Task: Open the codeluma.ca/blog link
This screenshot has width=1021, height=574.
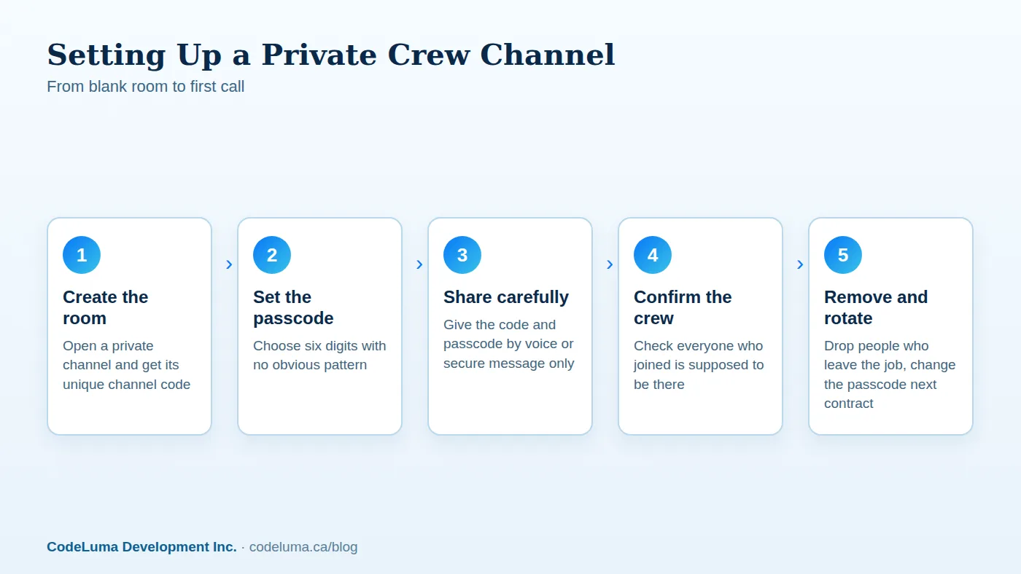Action: [x=303, y=547]
